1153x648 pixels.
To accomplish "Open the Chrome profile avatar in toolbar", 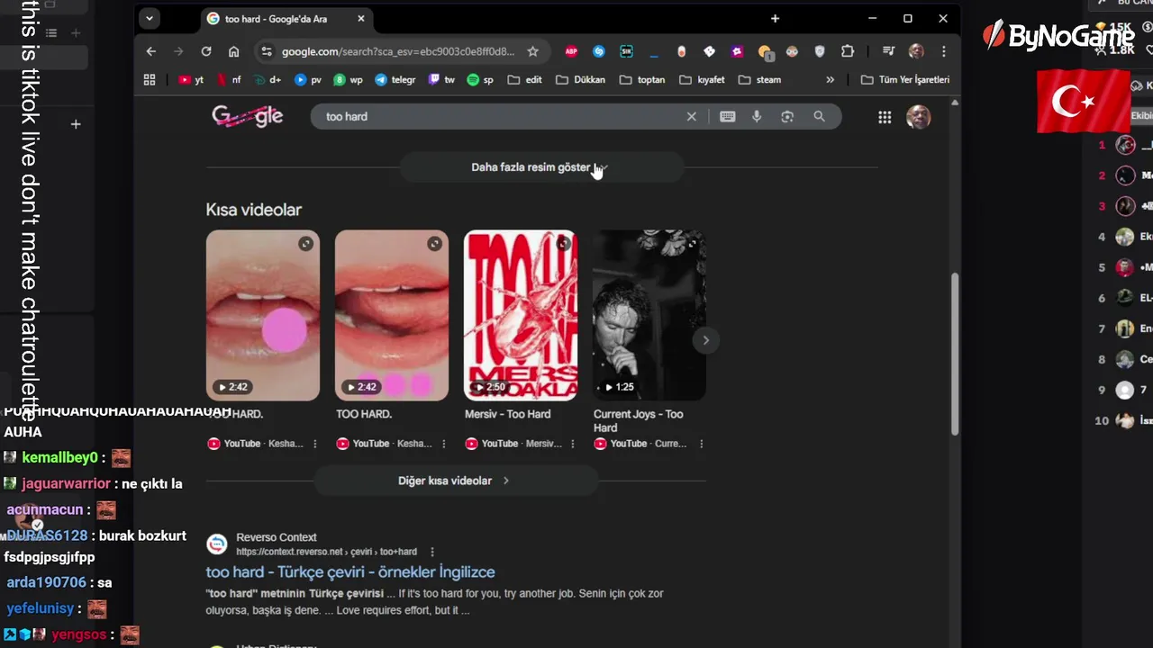I will (916, 51).
